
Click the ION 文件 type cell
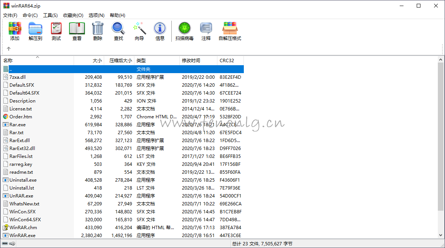click(x=146, y=101)
